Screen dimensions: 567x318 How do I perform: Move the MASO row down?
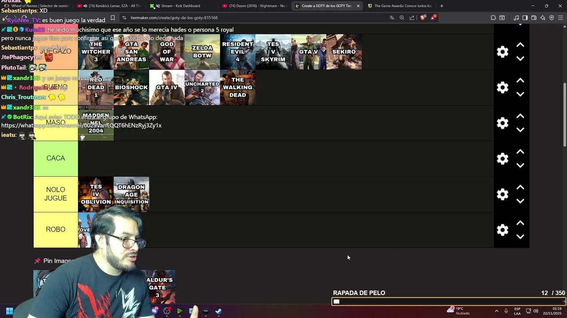click(520, 129)
